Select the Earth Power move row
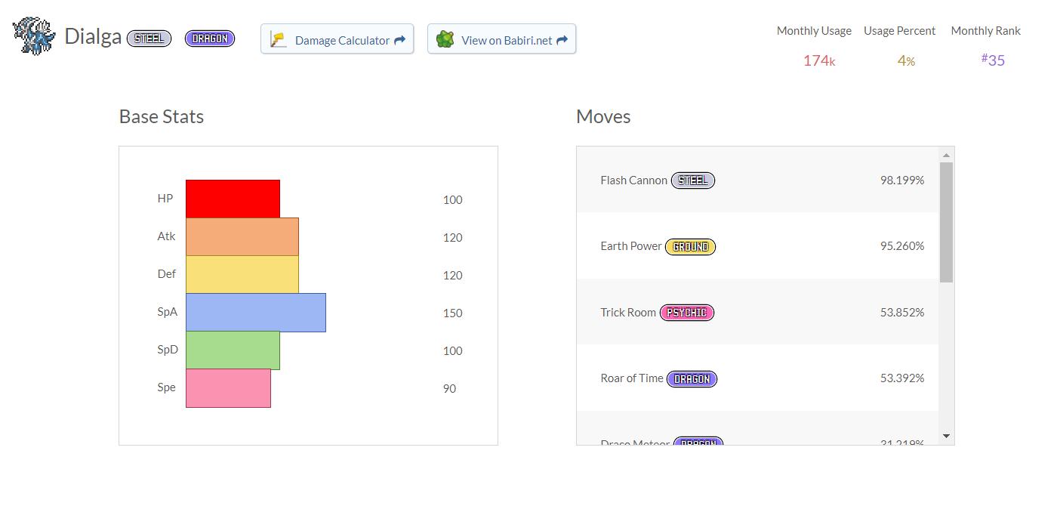 [x=757, y=246]
